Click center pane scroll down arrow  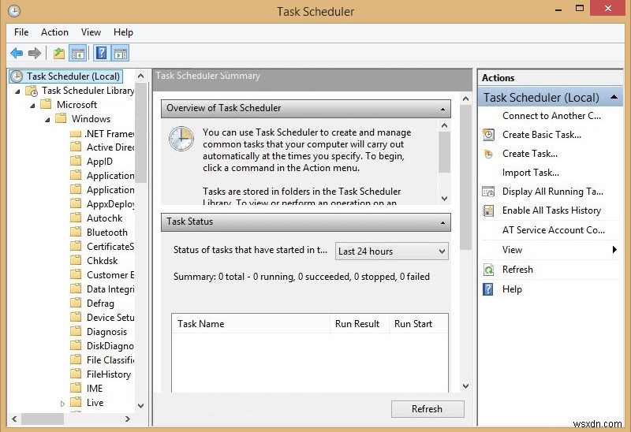tap(465, 386)
